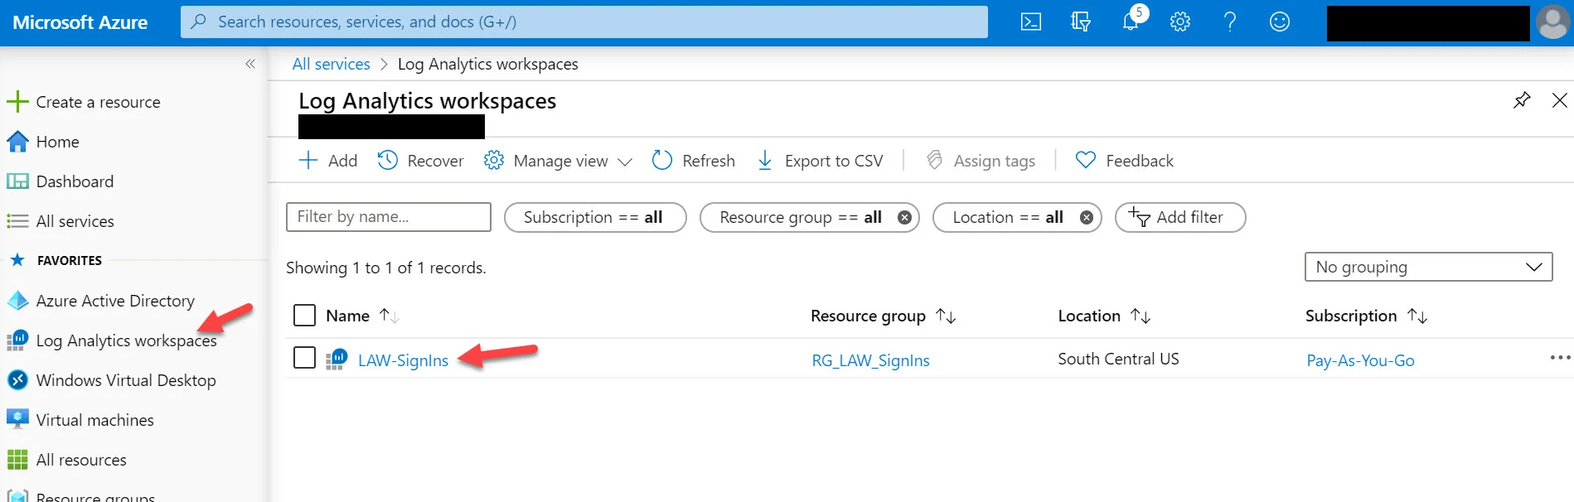Image resolution: width=1574 pixels, height=502 pixels.
Task: Collapse the left sidebar menu
Action: pos(250,64)
